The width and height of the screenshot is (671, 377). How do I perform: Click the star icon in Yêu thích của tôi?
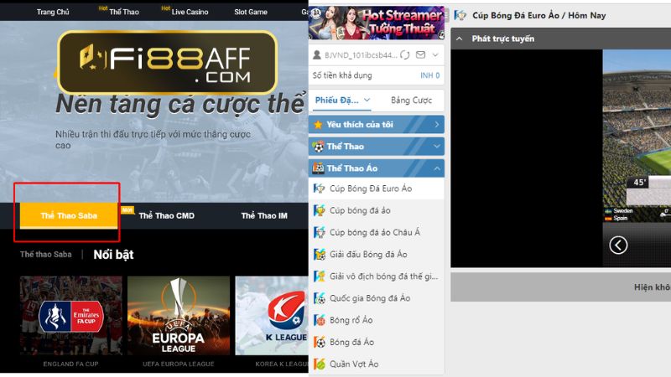318,124
